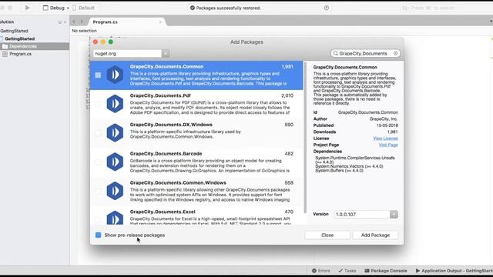
Task: Select the GrapeCity.Documents.Pdf package title
Action: pos(160,95)
